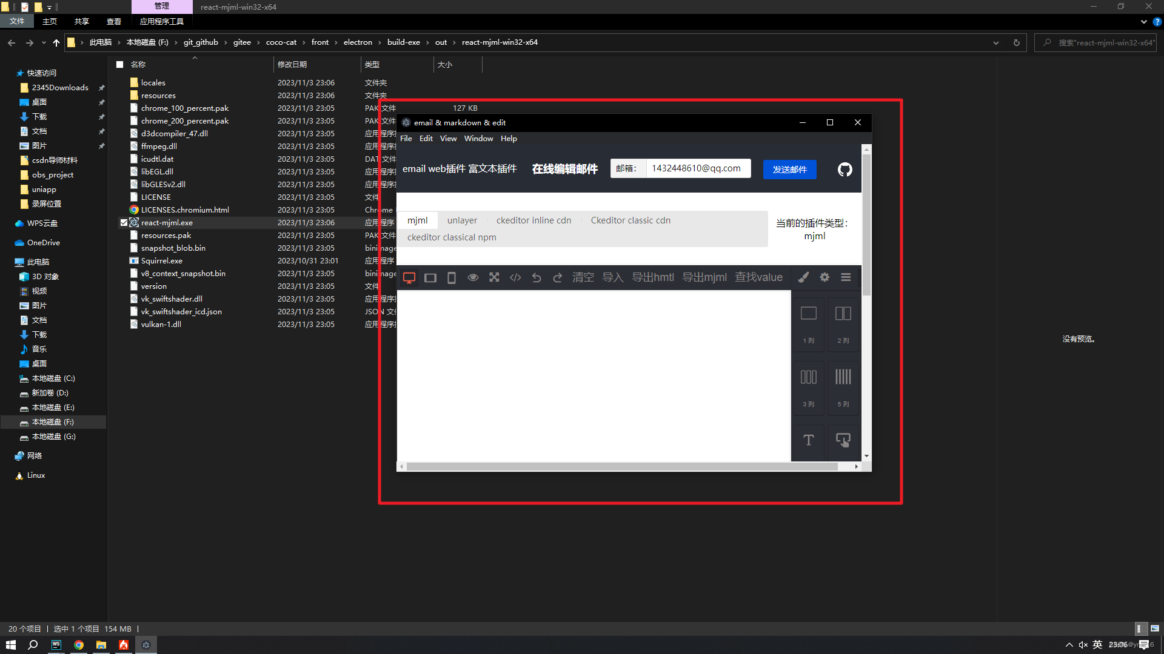Screen dimensions: 1164x654
Task: Click 查找value button
Action: point(759,277)
